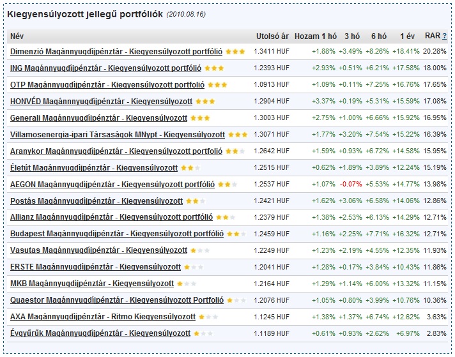Open ING Magánnyugdíjpénztár Kiegyensúlyozott portfólió link
Viewport: 455px width, 357px height.
click(105, 68)
